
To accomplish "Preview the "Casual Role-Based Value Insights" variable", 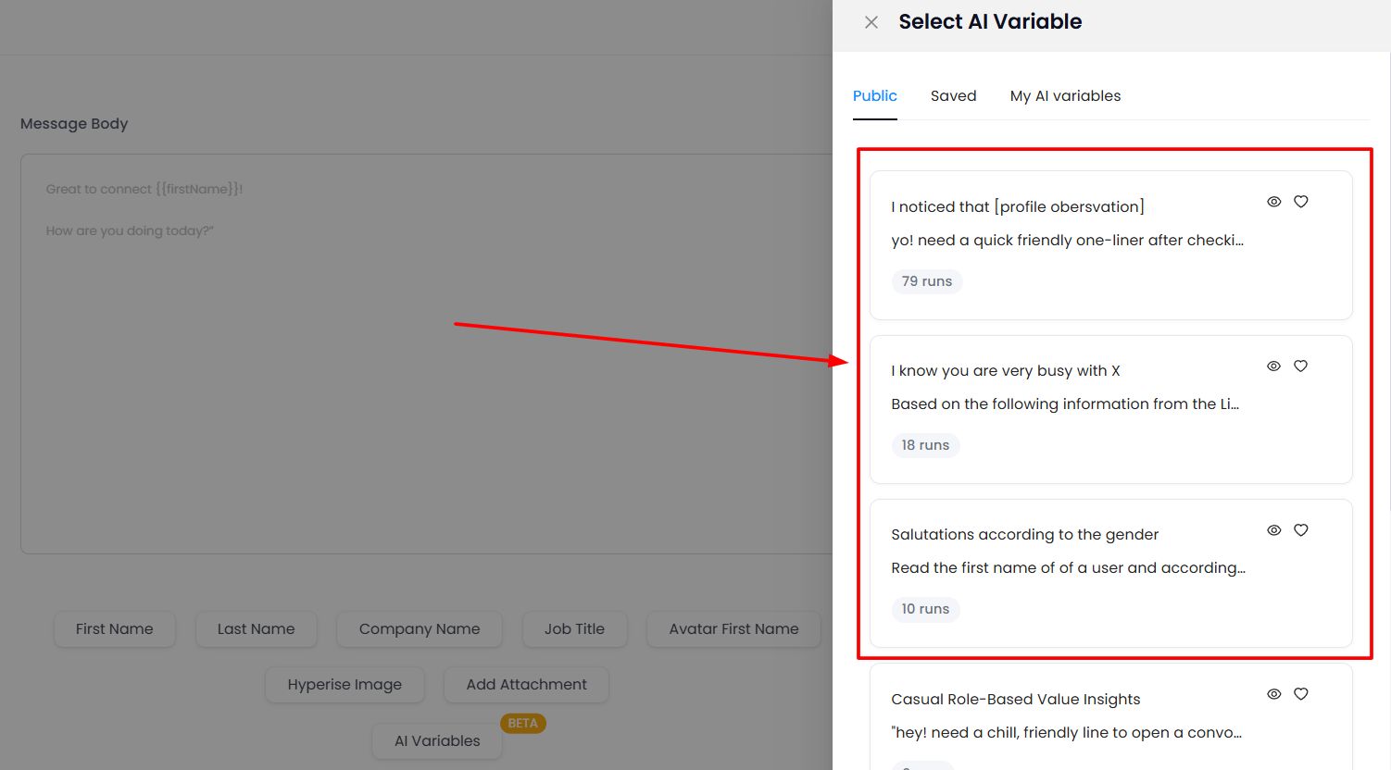I will [1273, 693].
